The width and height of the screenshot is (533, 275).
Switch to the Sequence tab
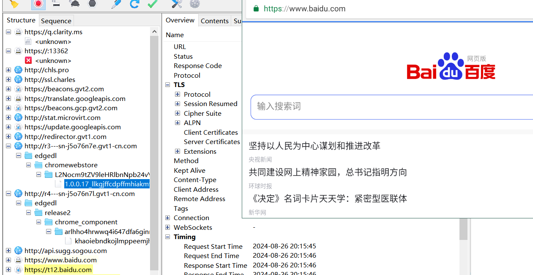coord(56,21)
